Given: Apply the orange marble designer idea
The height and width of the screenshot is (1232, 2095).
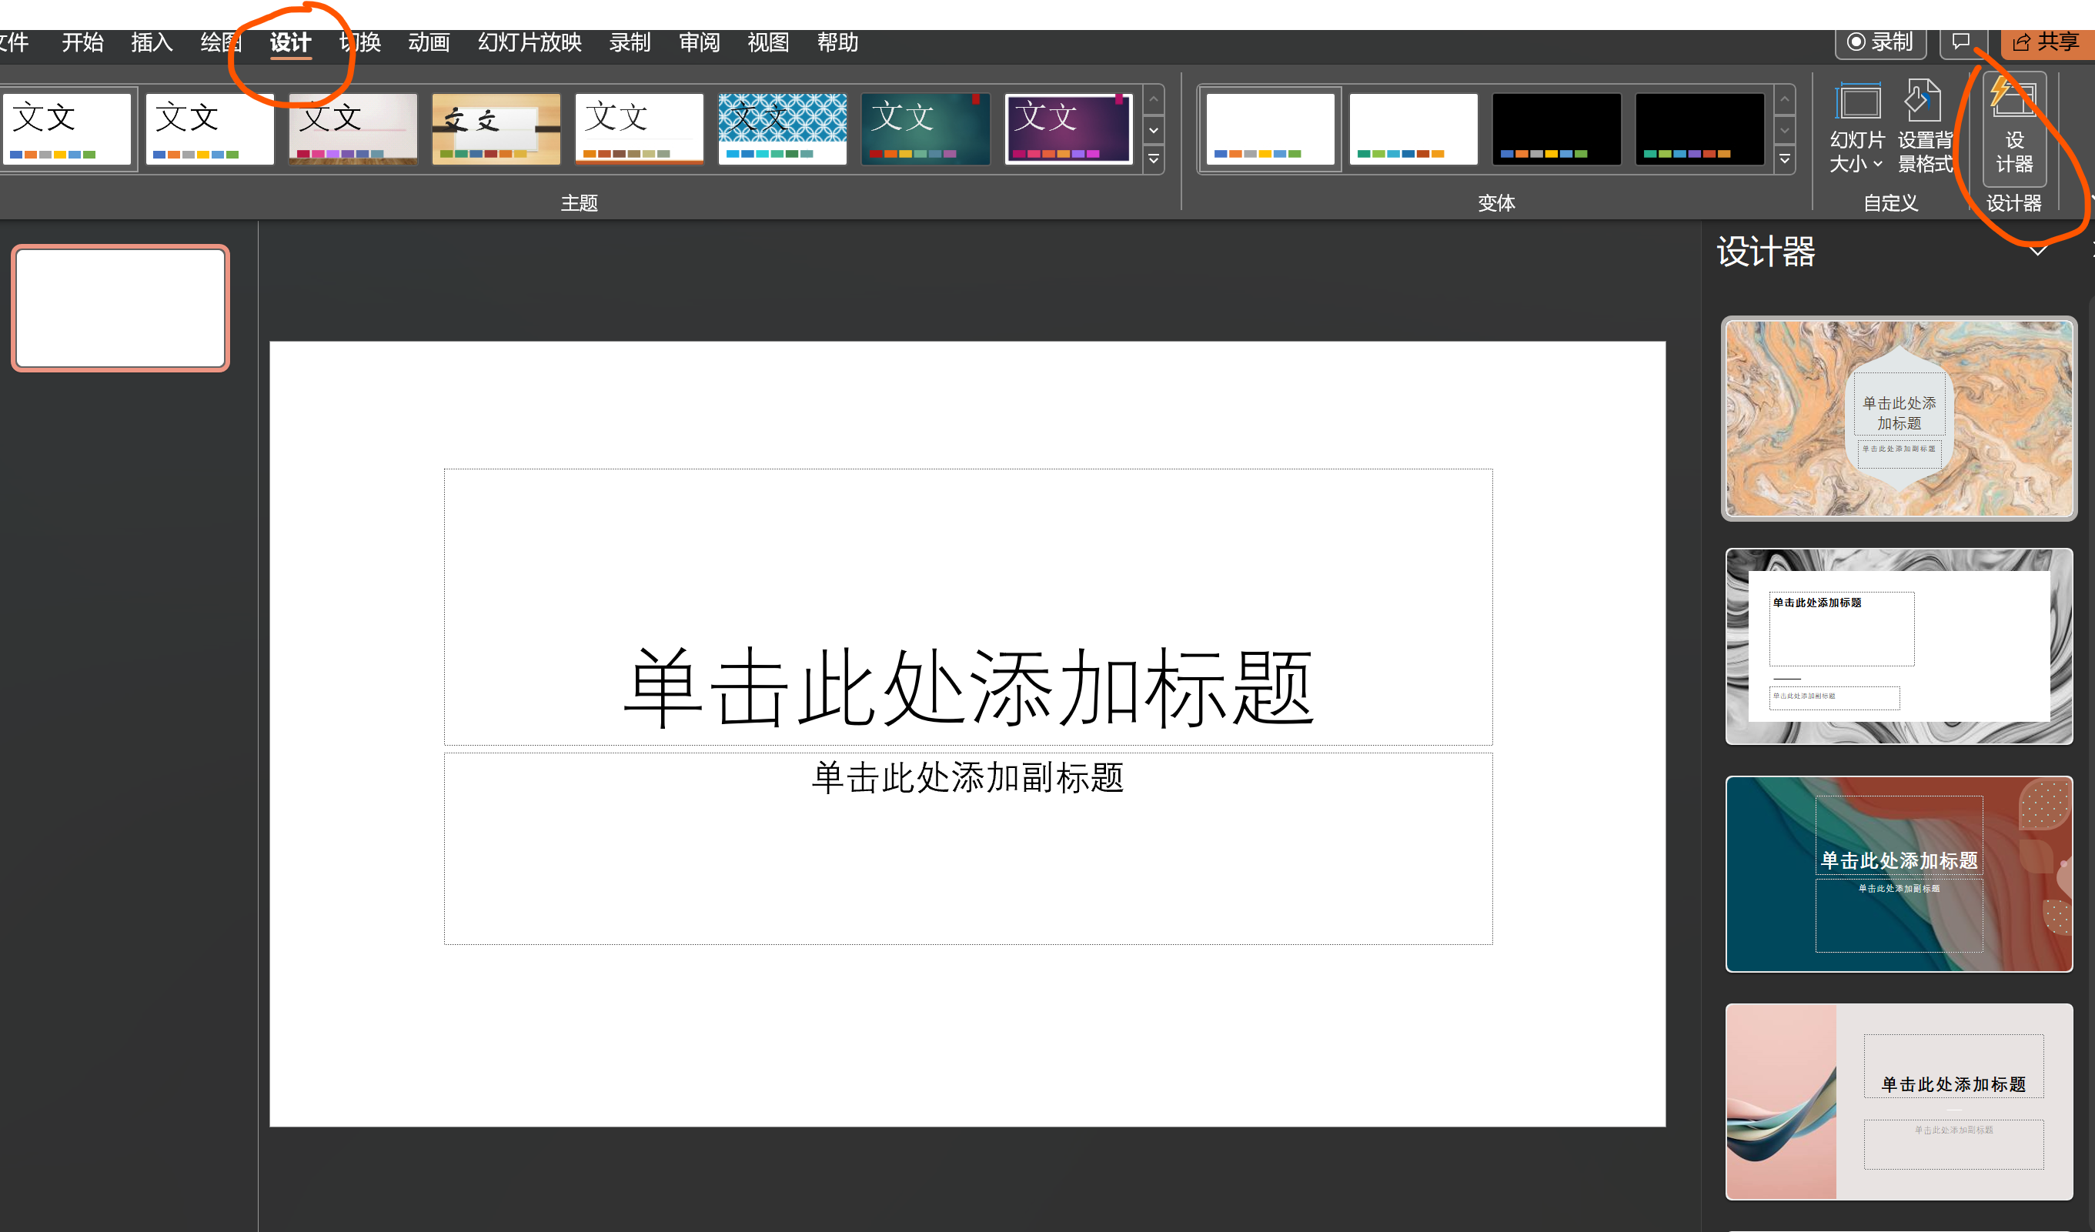Looking at the screenshot, I should pos(1899,418).
